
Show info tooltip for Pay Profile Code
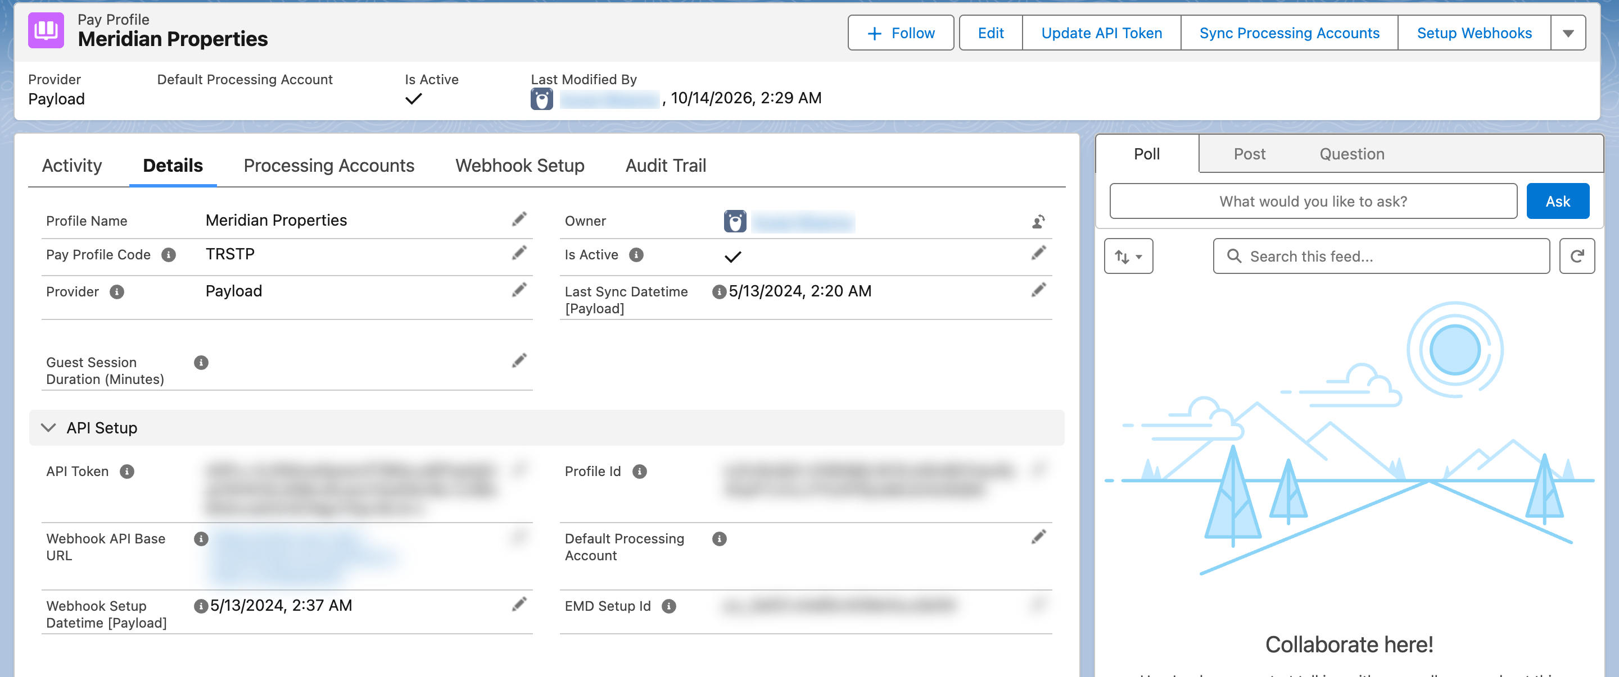[x=169, y=255]
